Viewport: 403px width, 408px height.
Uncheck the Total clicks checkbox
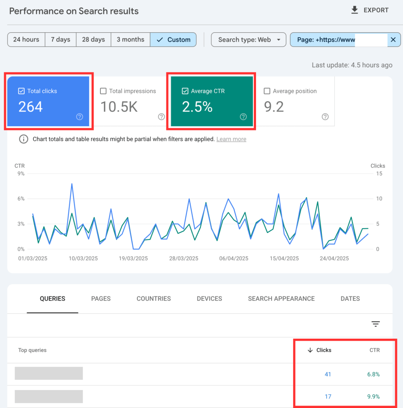point(22,91)
